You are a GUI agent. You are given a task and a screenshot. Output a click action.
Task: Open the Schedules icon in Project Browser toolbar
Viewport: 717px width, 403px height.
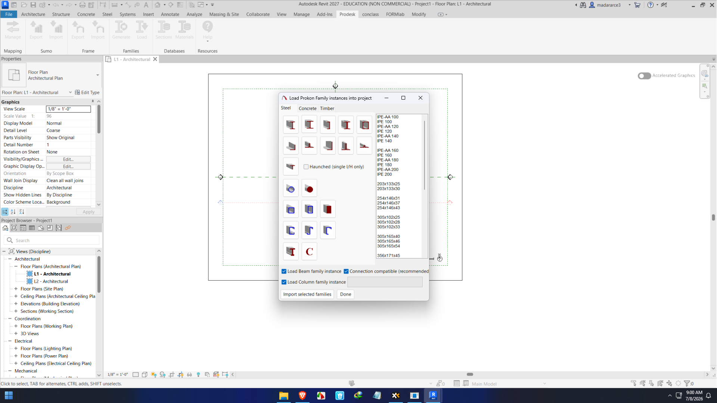pyautogui.click(x=32, y=228)
